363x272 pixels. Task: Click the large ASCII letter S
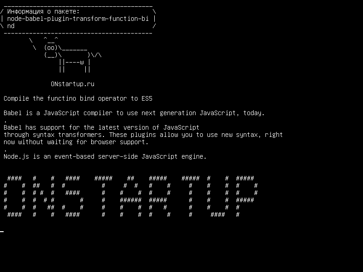(x=73, y=196)
